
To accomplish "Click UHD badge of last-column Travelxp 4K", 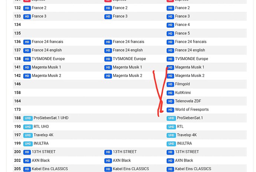I will [171, 135].
